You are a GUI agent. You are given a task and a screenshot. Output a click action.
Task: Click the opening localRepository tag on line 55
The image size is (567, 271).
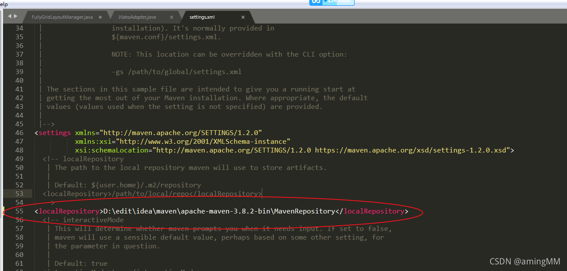pos(69,211)
